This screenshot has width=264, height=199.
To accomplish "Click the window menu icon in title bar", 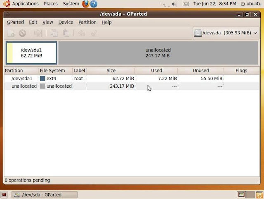I will tap(8, 14).
